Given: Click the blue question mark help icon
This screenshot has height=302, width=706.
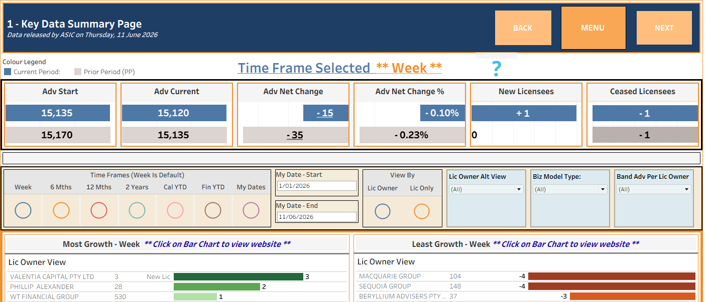Looking at the screenshot, I should (496, 68).
